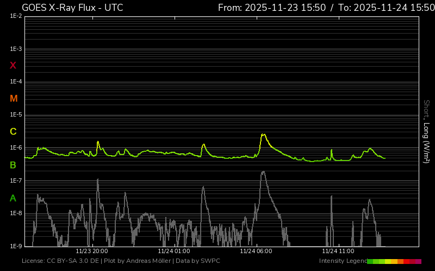Screen dimensions: 435x271
Task: Click the orange M flare class label
Action: click(x=14, y=99)
